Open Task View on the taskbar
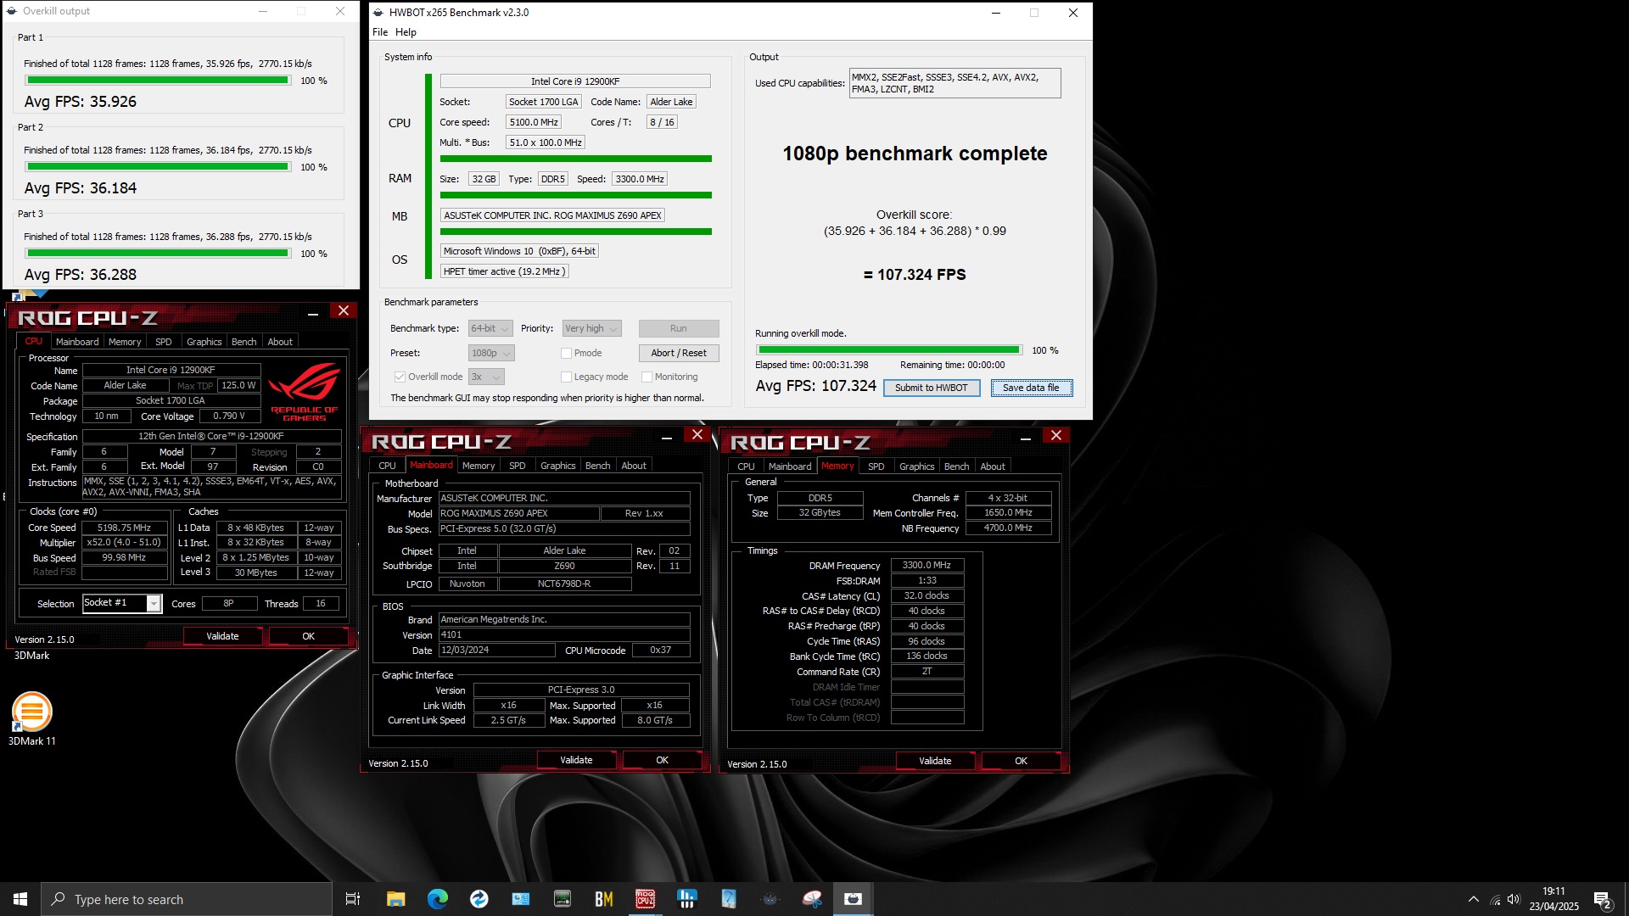Image resolution: width=1629 pixels, height=916 pixels. pos(353,899)
